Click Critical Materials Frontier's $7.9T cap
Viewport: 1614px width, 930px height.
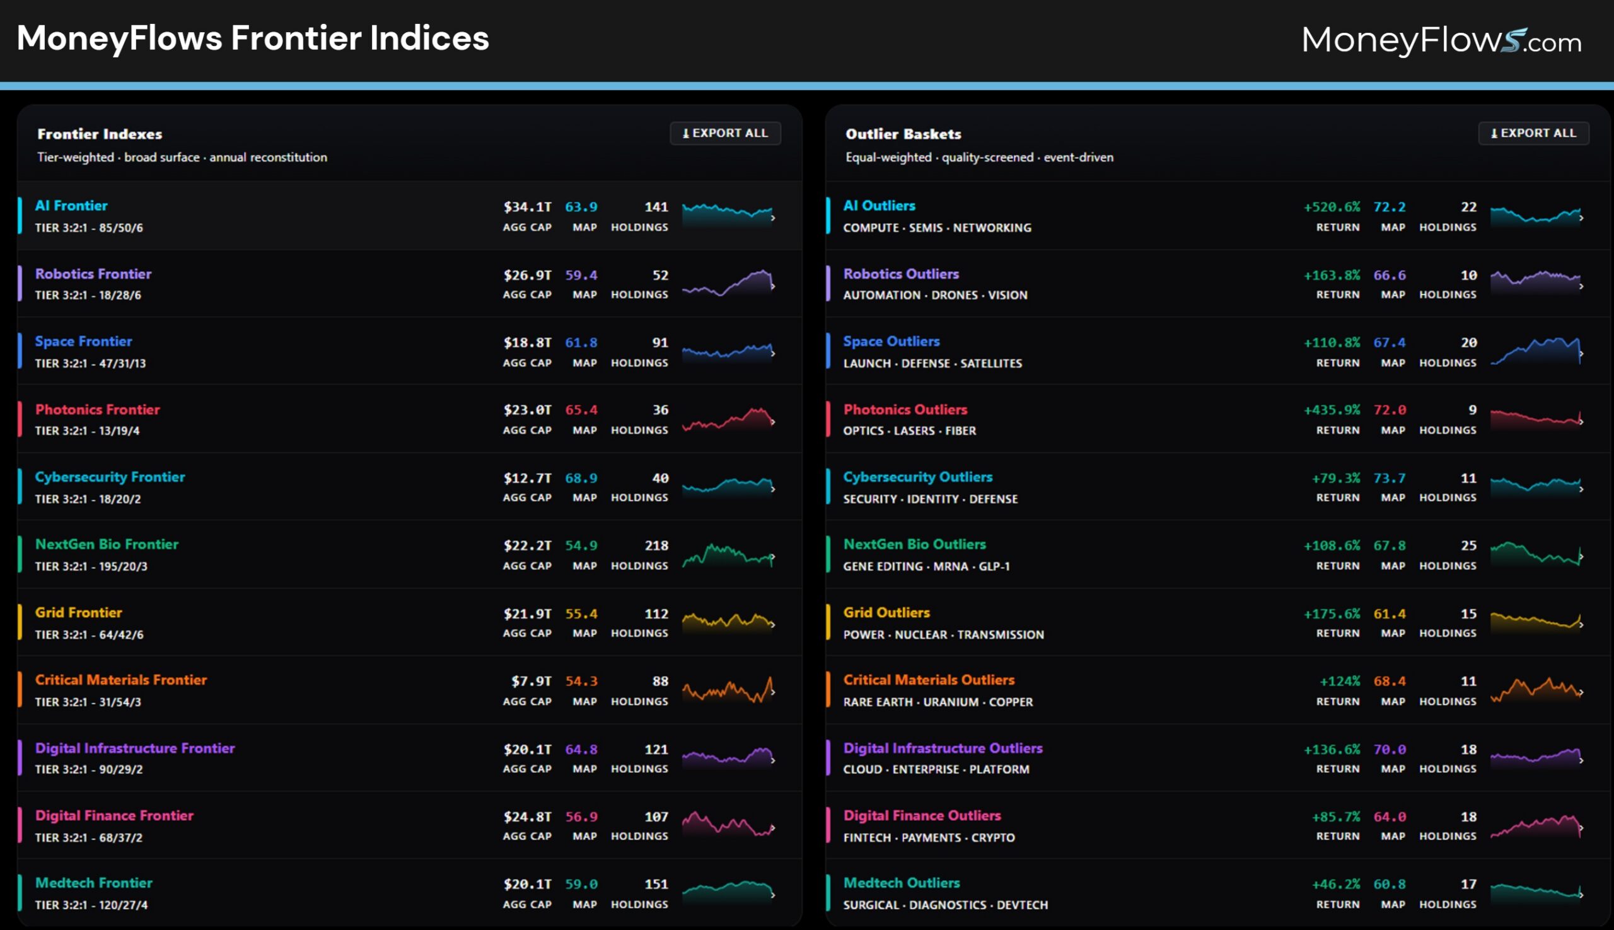(531, 682)
